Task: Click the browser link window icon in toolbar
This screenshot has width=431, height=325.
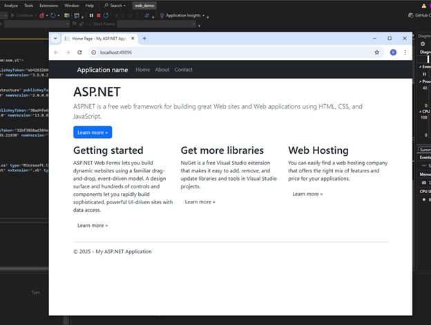Action: point(77,15)
